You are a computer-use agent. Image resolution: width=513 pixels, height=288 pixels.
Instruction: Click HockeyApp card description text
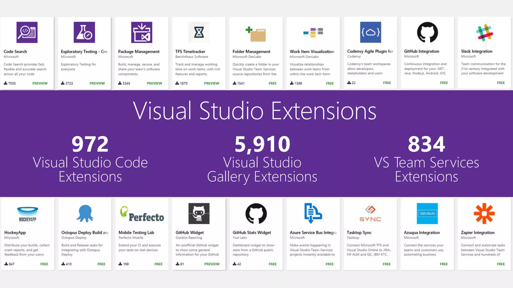(27, 250)
